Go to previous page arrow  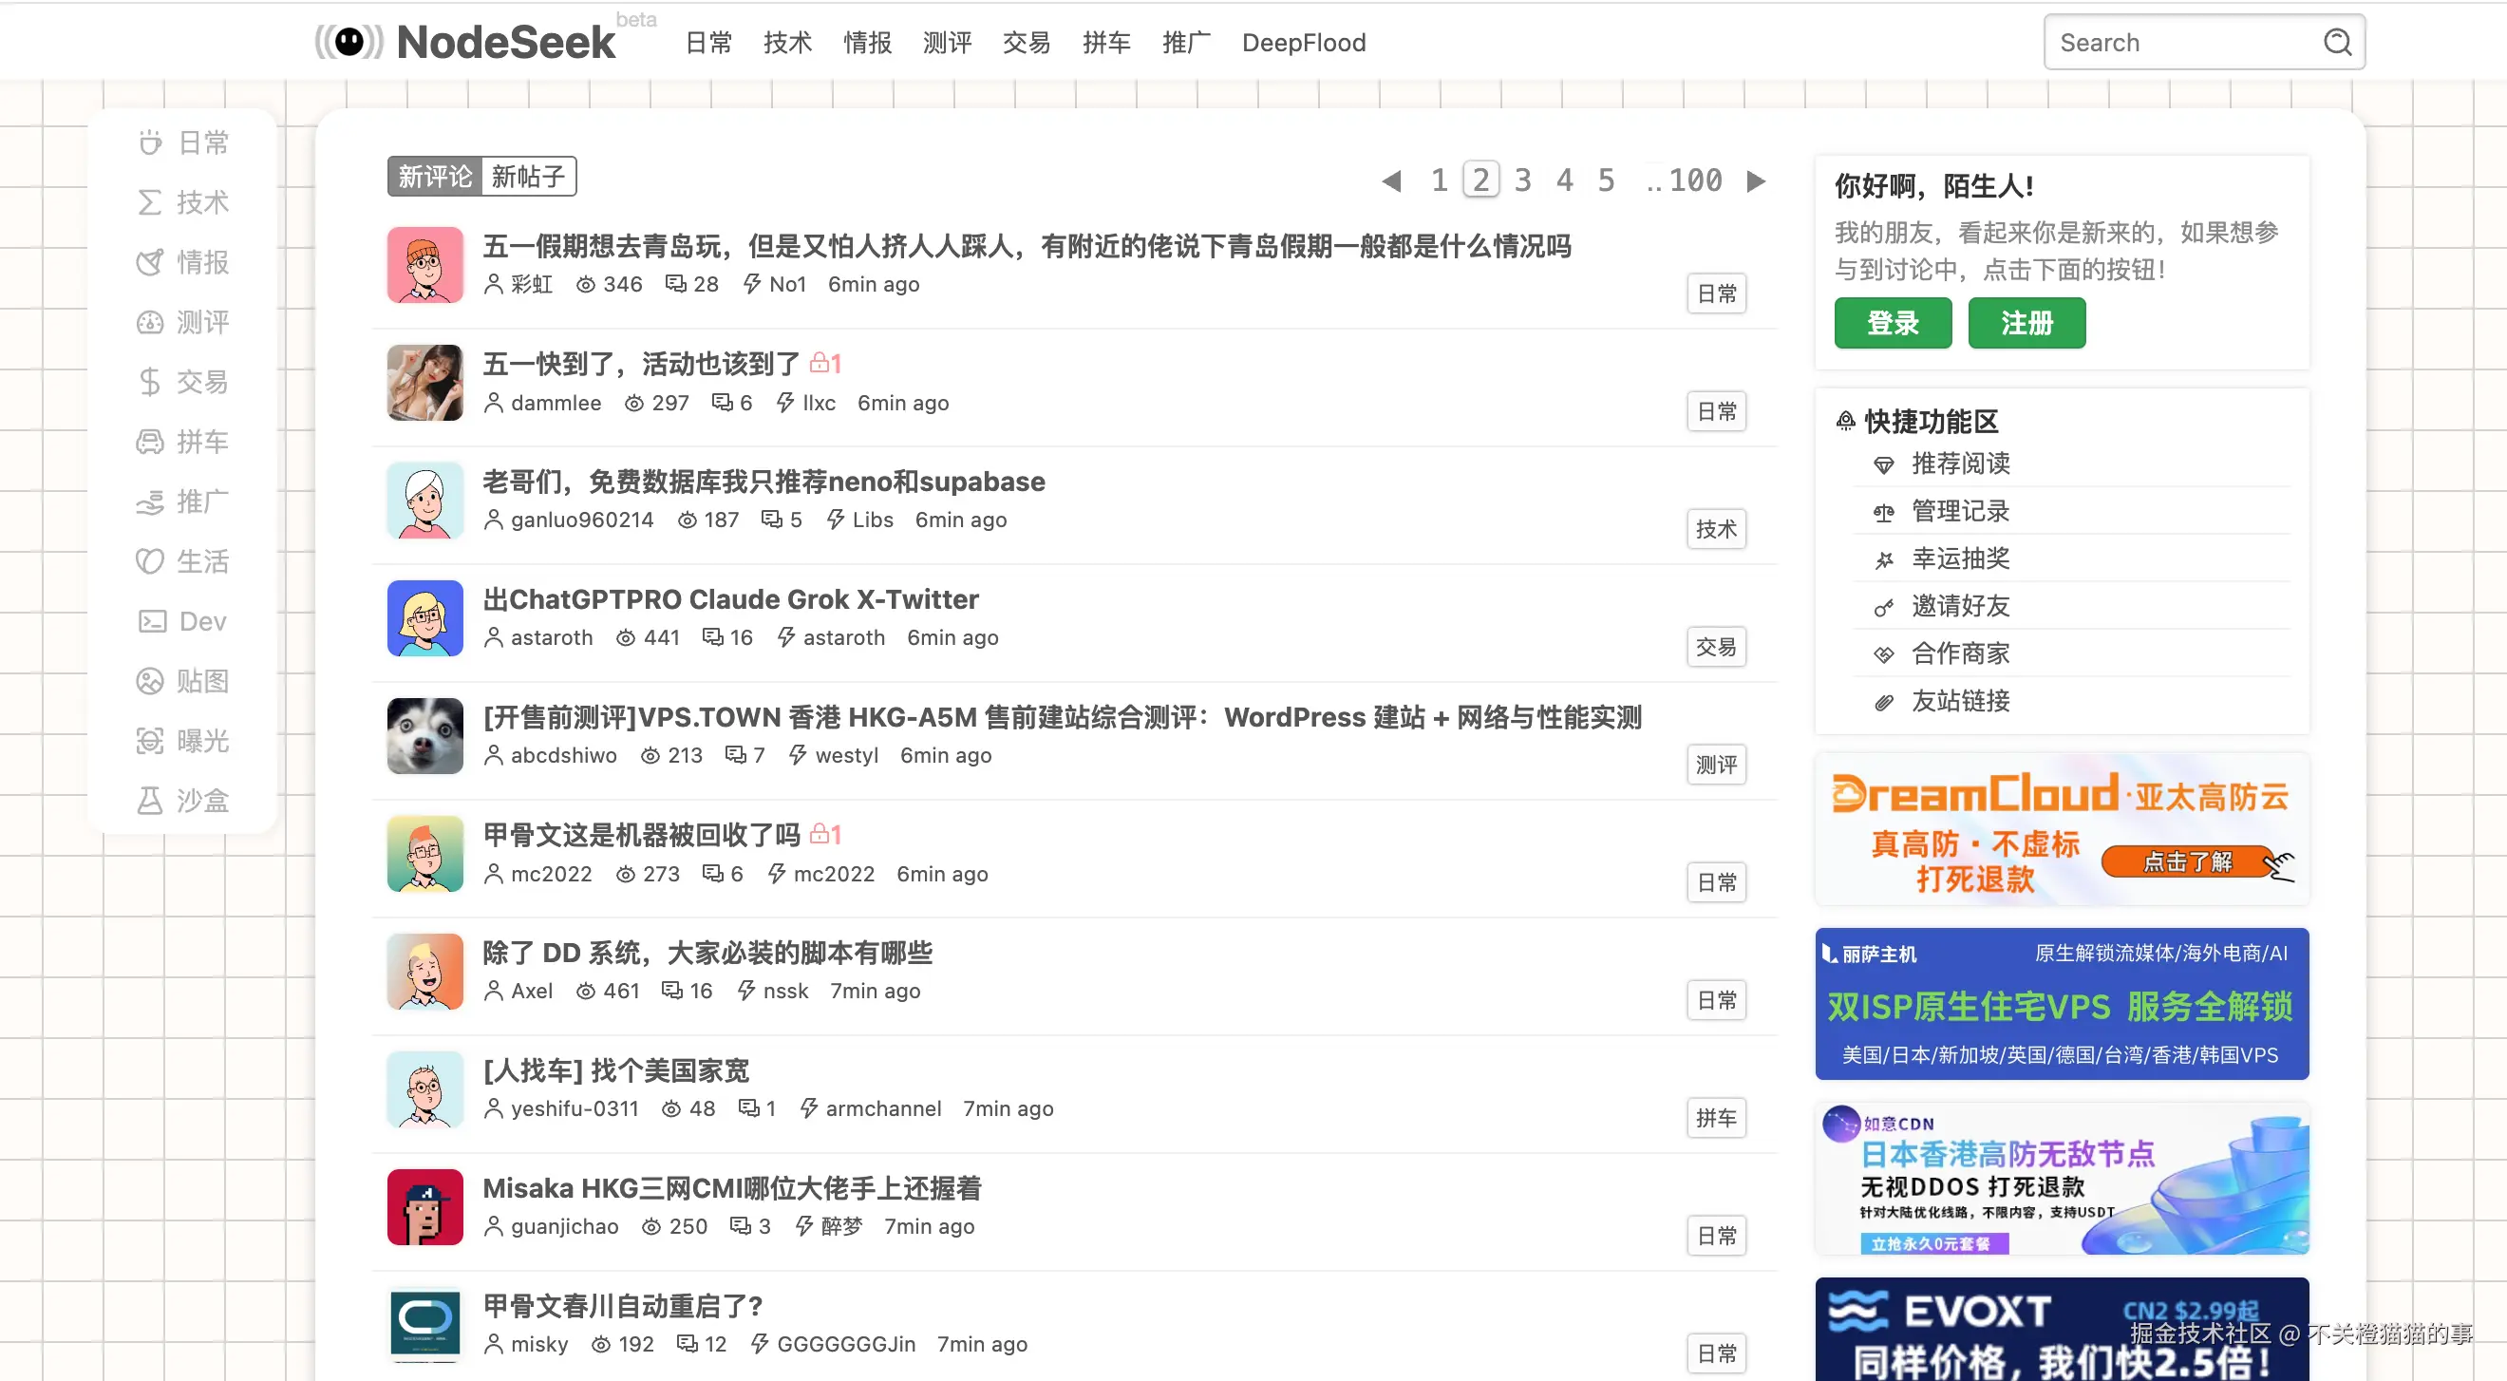tap(1392, 181)
